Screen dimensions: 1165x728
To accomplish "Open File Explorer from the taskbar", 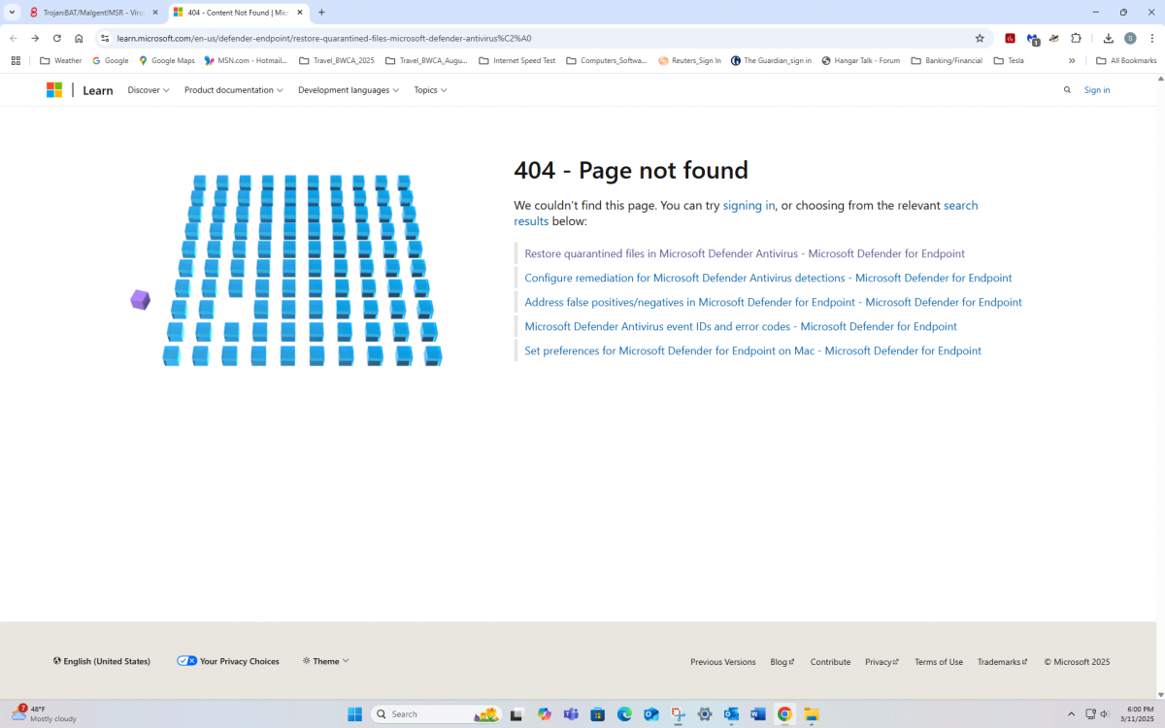I will (x=811, y=714).
